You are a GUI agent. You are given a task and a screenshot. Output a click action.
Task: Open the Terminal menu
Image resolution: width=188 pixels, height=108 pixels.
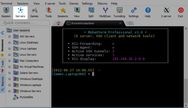pyautogui.click(x=6, y=4)
